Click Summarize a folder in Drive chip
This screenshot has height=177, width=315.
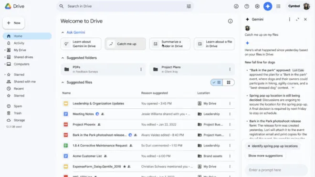170,44
